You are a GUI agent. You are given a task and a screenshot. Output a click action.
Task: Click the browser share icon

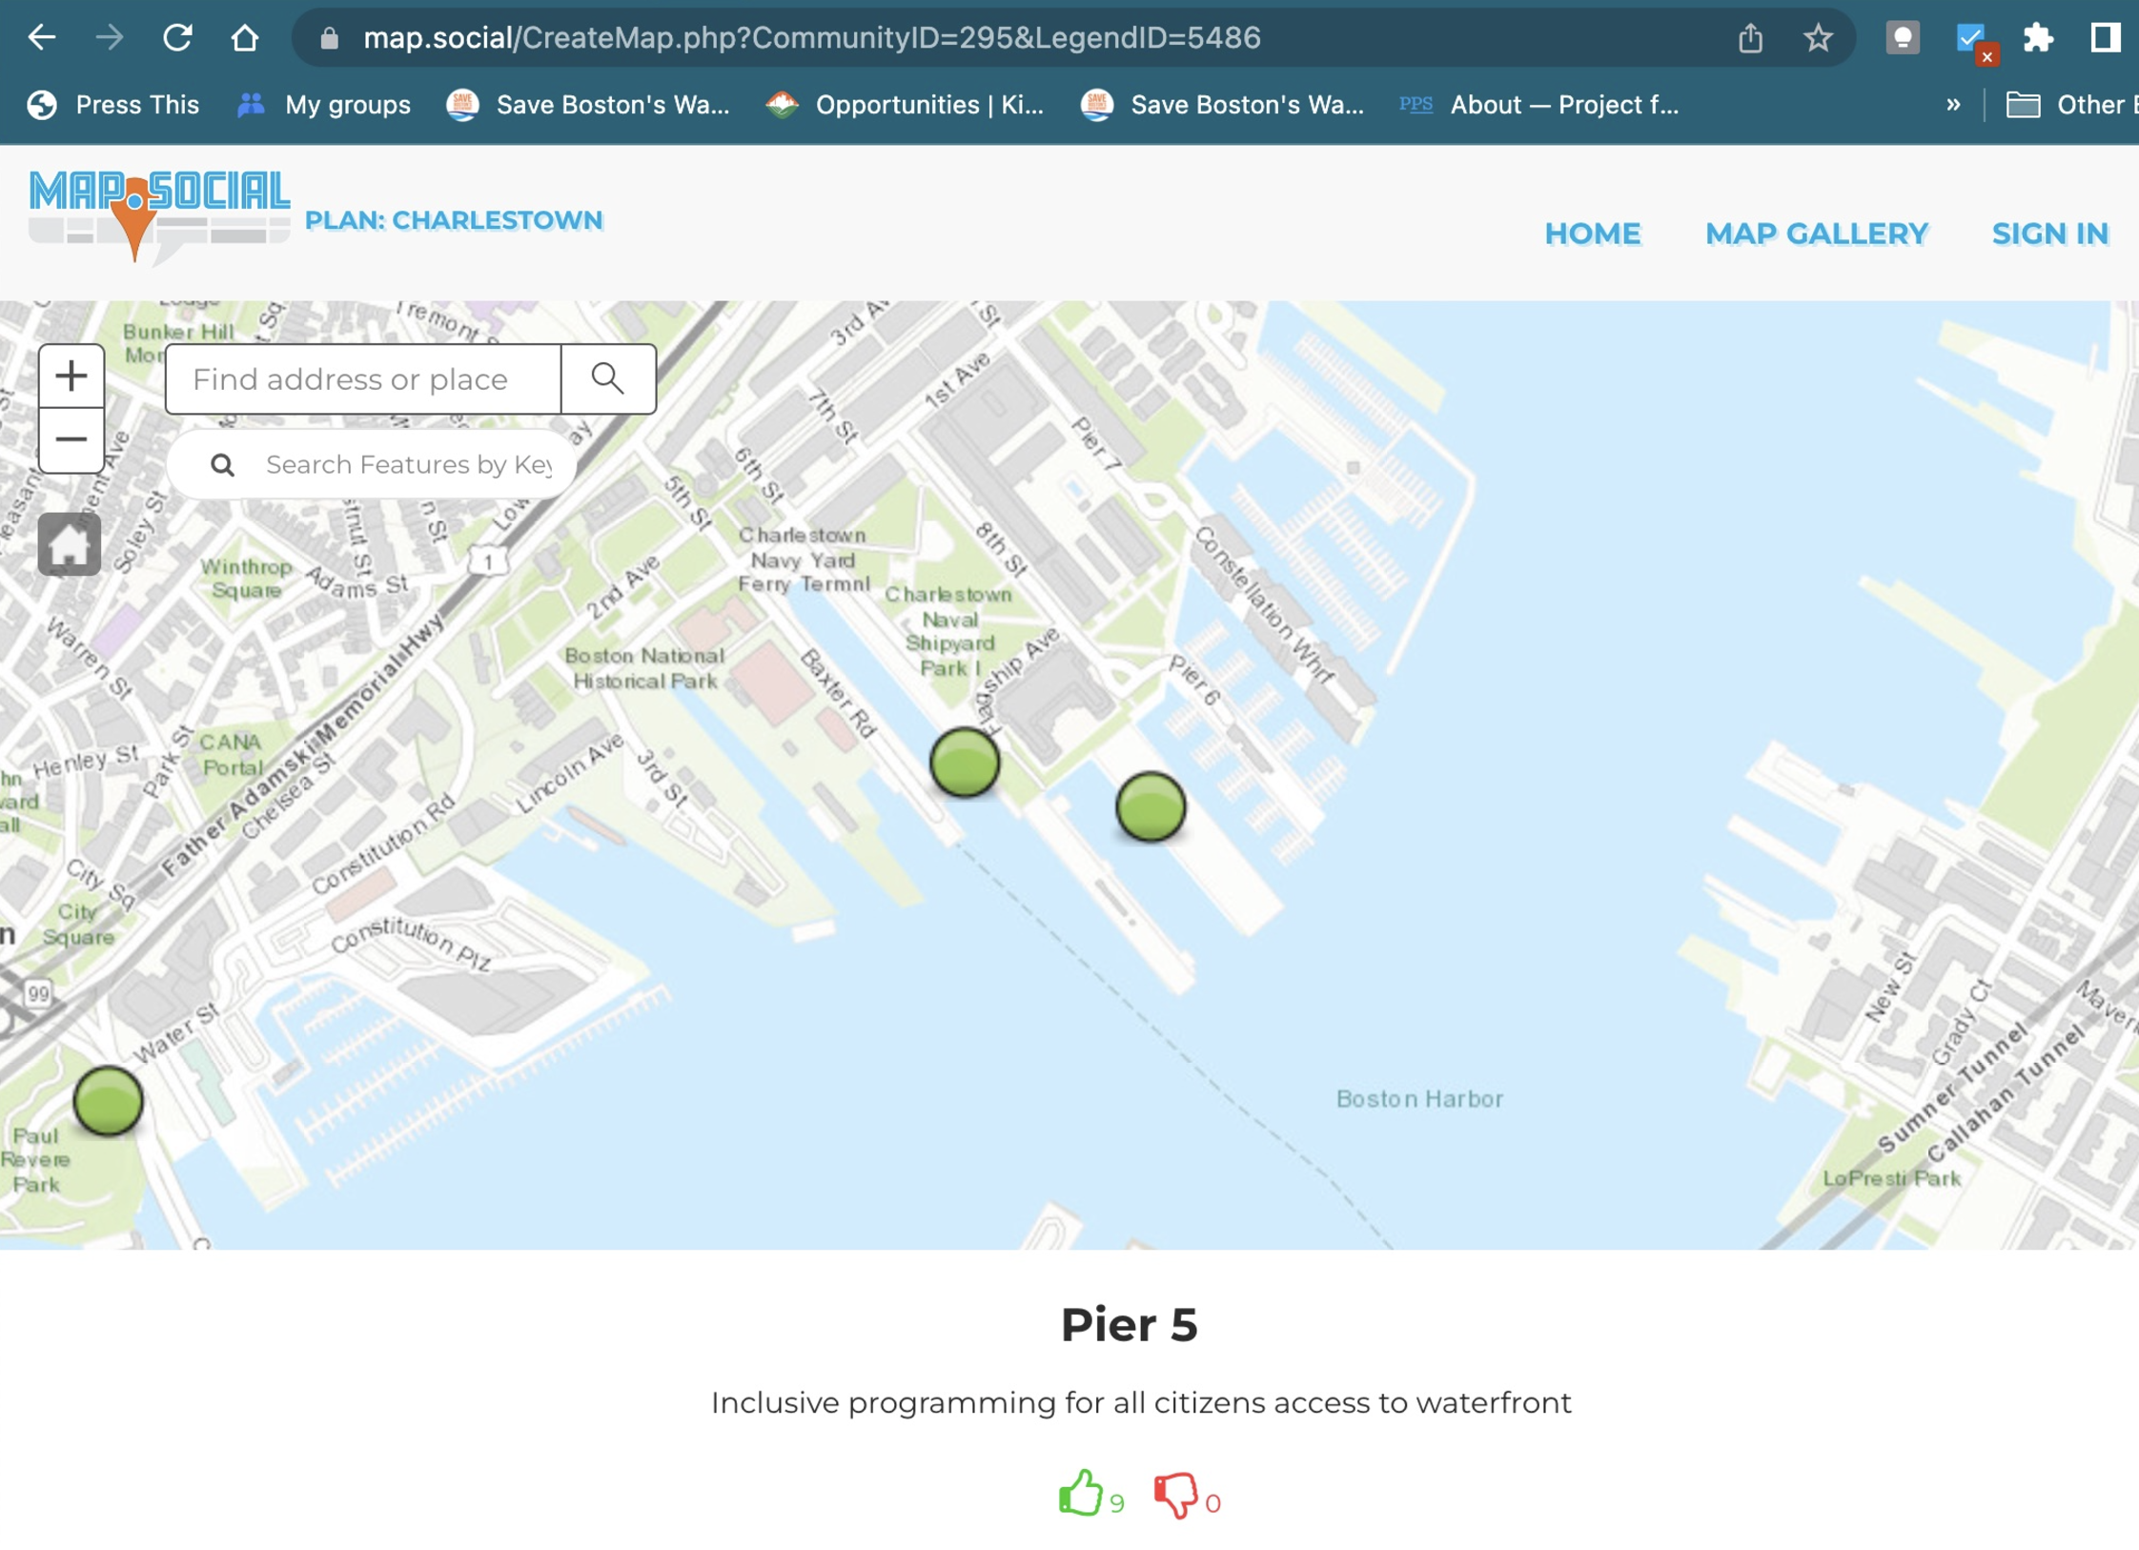click(x=1750, y=37)
